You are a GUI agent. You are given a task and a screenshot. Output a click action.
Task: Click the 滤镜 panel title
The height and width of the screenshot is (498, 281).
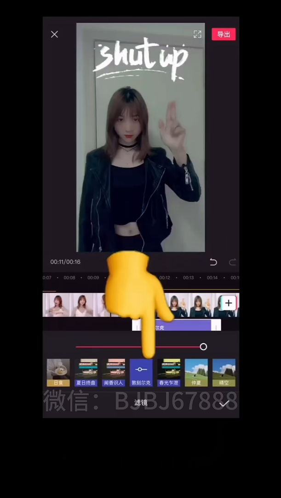(141, 403)
